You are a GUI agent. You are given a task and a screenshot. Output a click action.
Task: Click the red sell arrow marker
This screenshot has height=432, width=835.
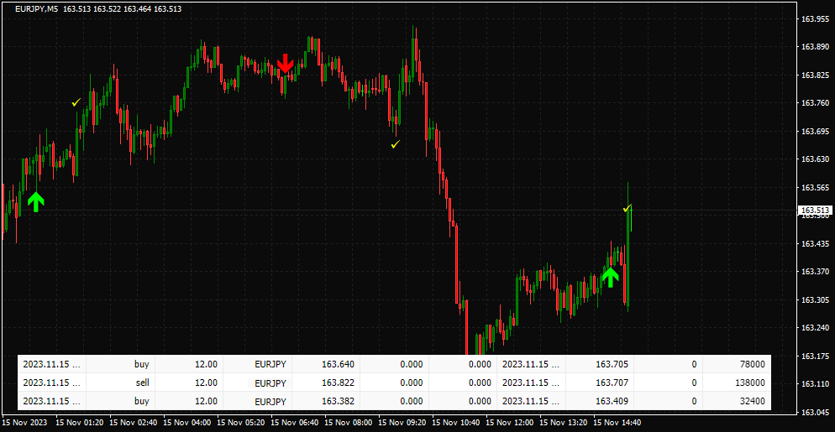(x=286, y=63)
